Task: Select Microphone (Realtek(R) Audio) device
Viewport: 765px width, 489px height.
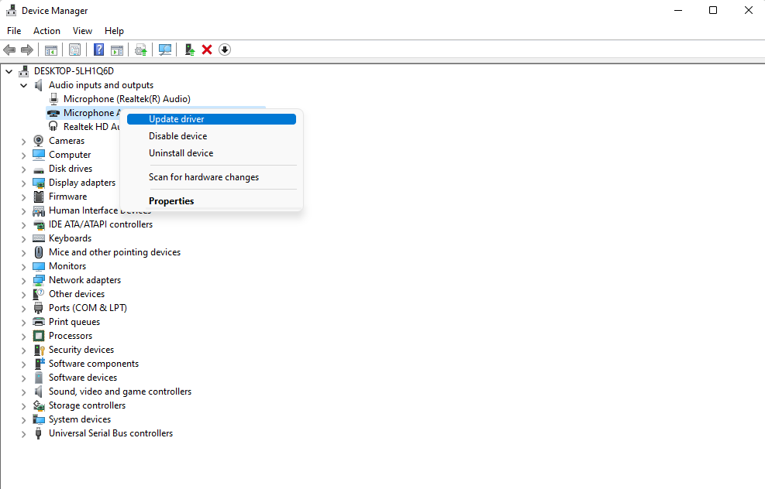Action: click(127, 99)
